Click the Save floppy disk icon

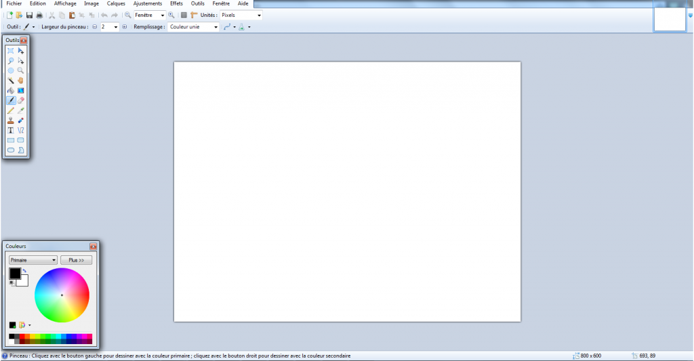coord(29,15)
